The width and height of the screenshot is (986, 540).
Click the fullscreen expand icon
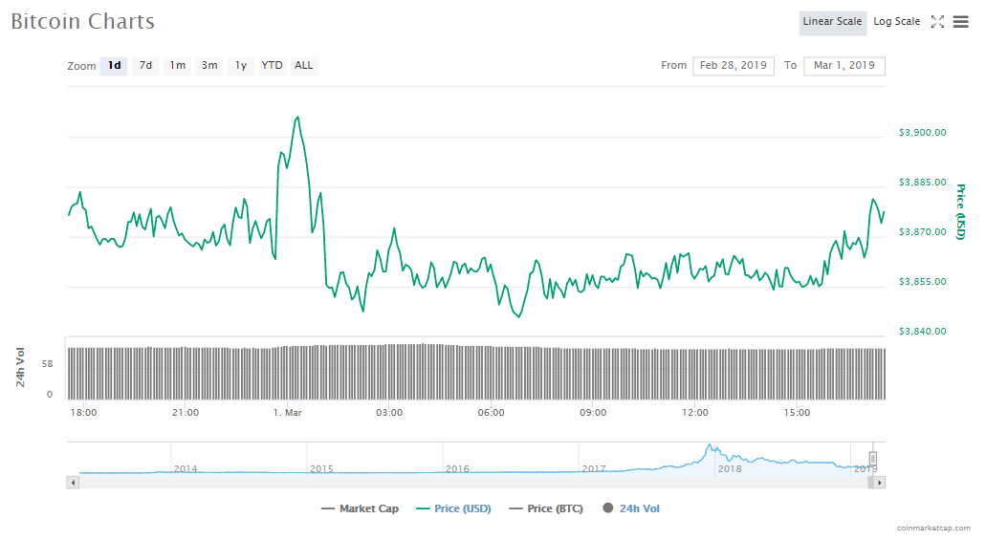point(938,22)
